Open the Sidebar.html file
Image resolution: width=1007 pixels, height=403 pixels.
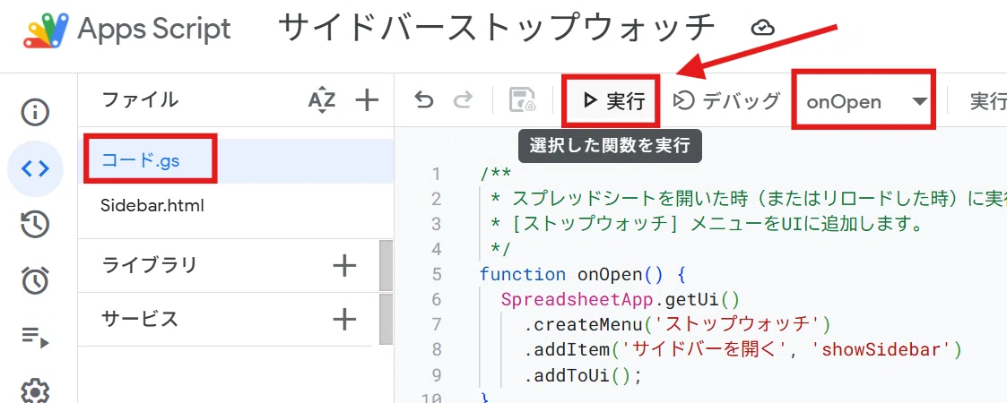click(x=152, y=206)
